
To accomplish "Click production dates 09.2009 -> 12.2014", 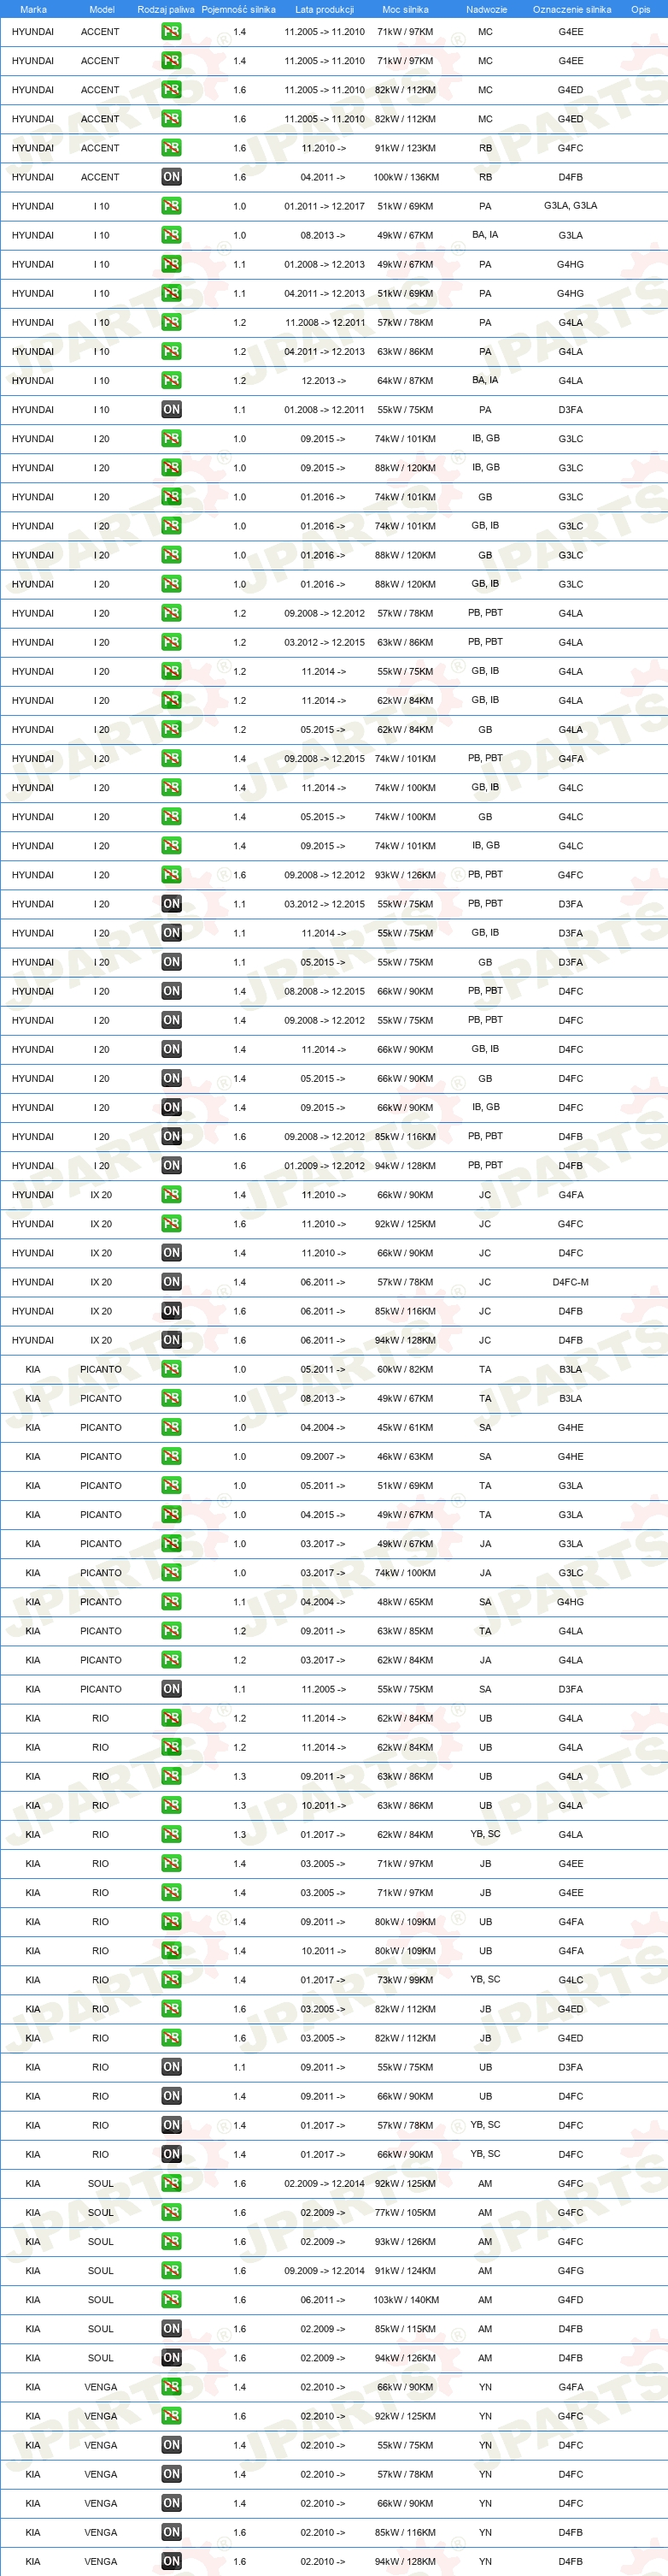I will 325,2271.
